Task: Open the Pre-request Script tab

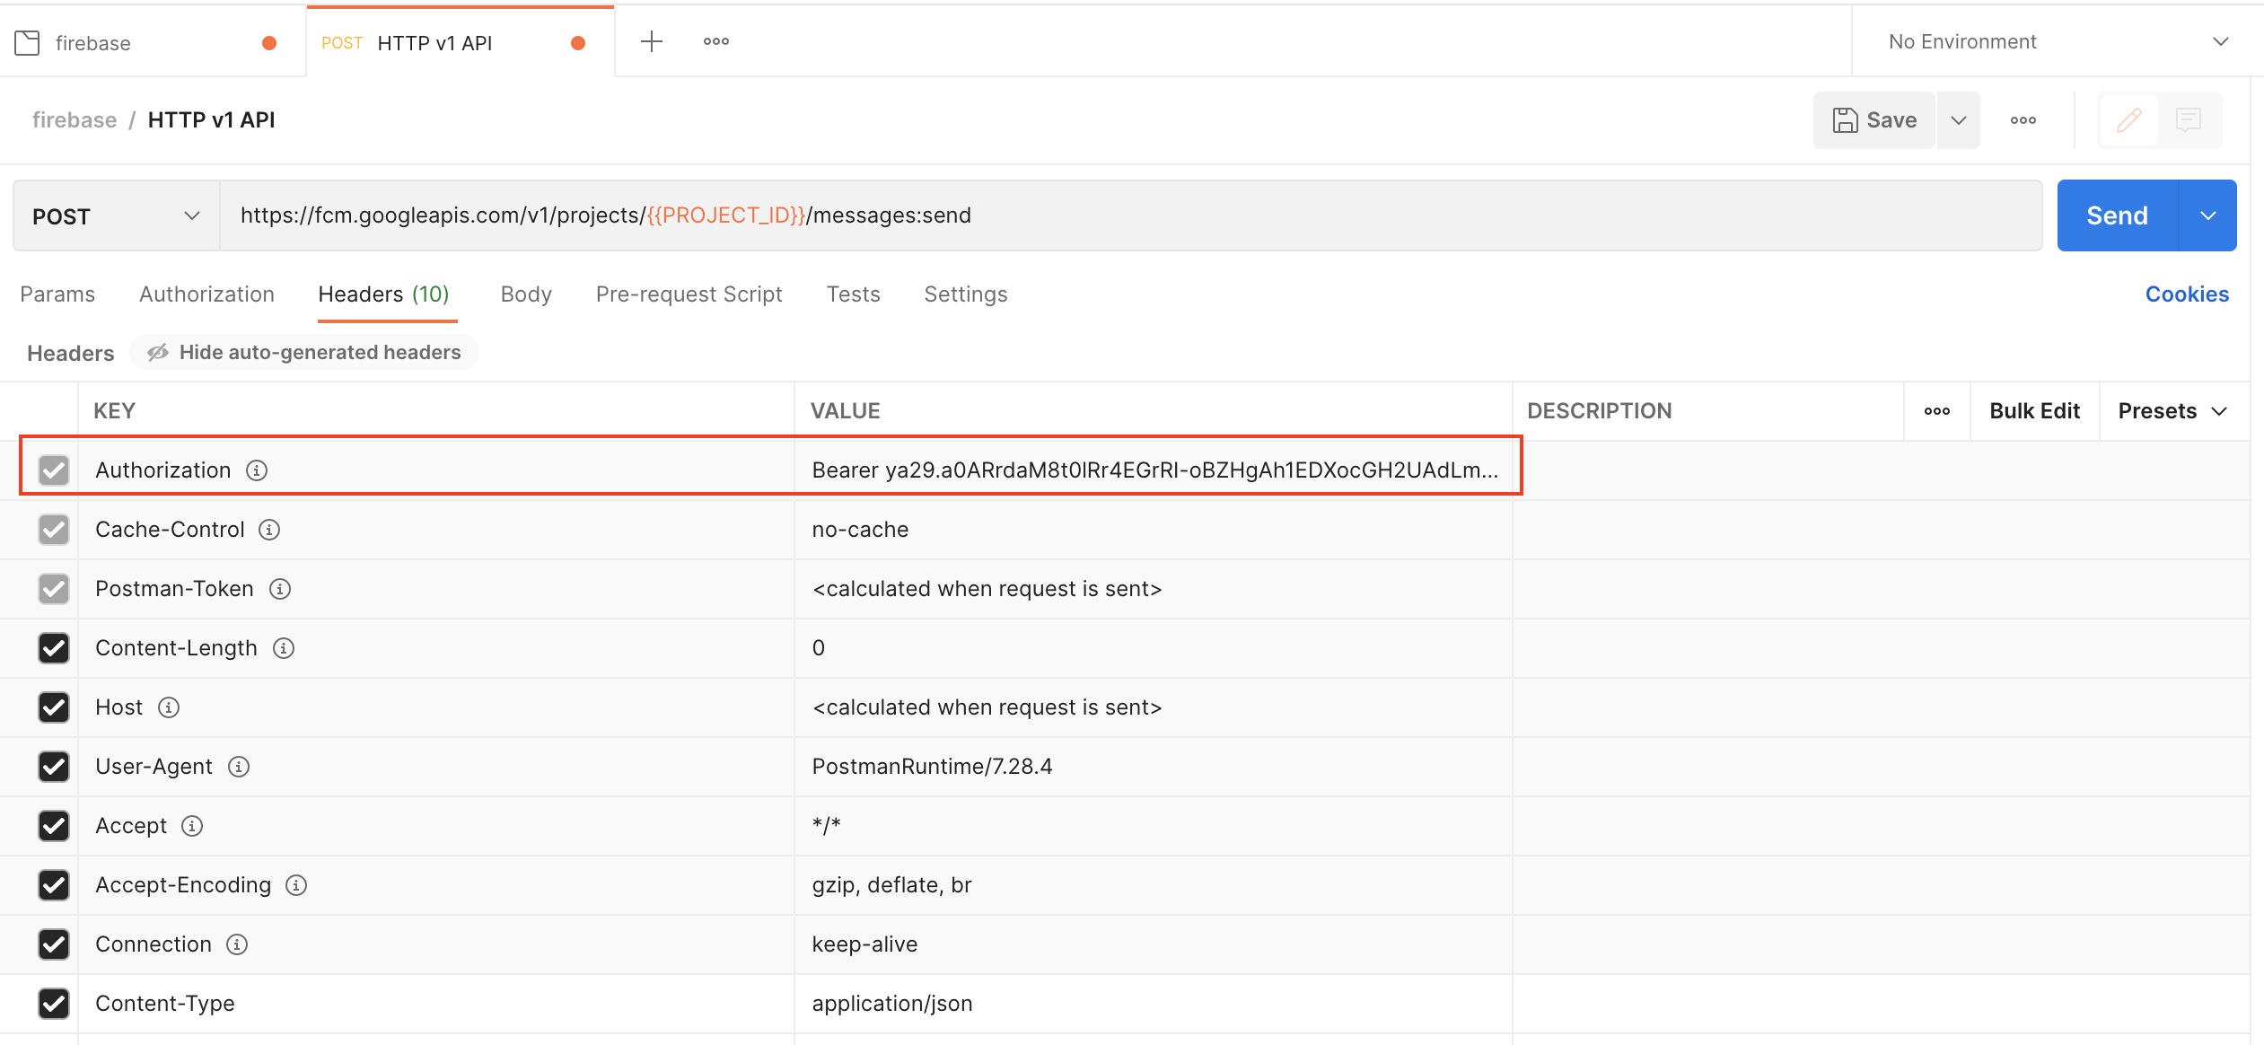Action: [689, 294]
